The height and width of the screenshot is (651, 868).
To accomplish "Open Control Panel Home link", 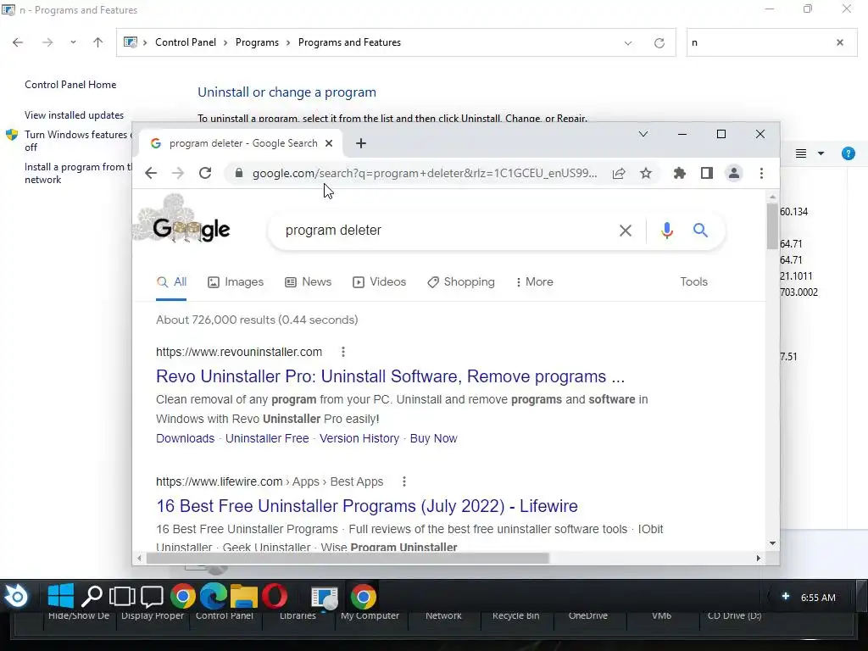I will tap(70, 85).
